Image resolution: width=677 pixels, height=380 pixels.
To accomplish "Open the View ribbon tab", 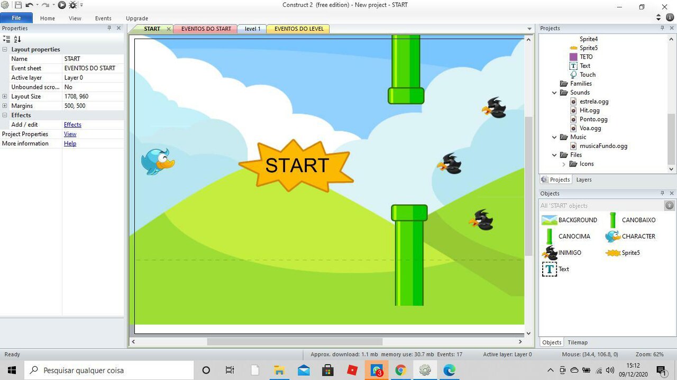I will point(75,18).
